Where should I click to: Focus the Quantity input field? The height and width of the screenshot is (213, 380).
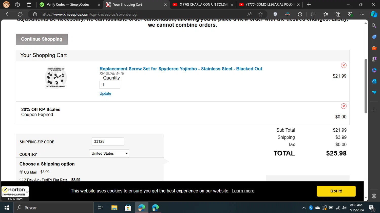[110, 85]
